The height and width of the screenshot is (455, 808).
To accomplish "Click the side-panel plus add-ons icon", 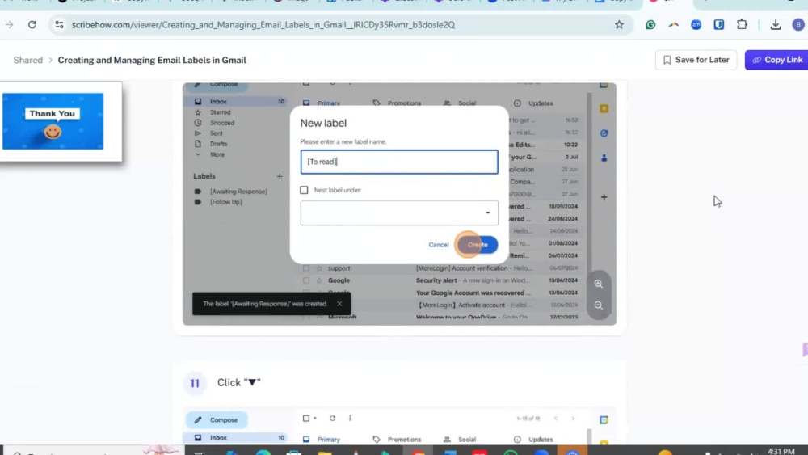I will click(604, 197).
